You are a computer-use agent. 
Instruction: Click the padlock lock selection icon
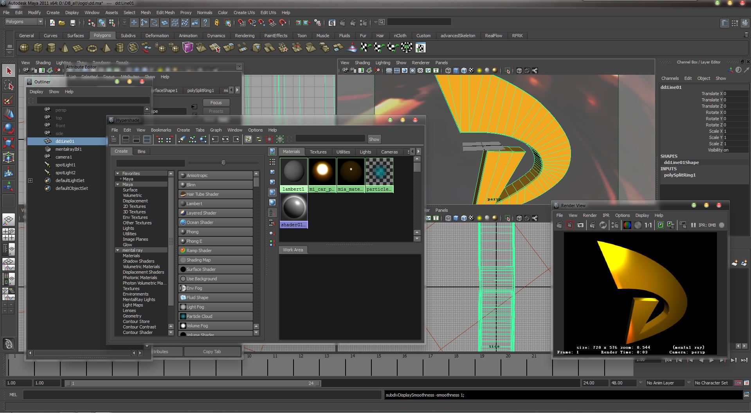pos(216,23)
